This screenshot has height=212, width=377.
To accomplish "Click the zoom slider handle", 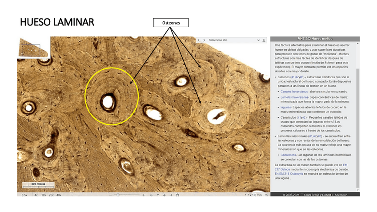I will (x=118, y=195).
